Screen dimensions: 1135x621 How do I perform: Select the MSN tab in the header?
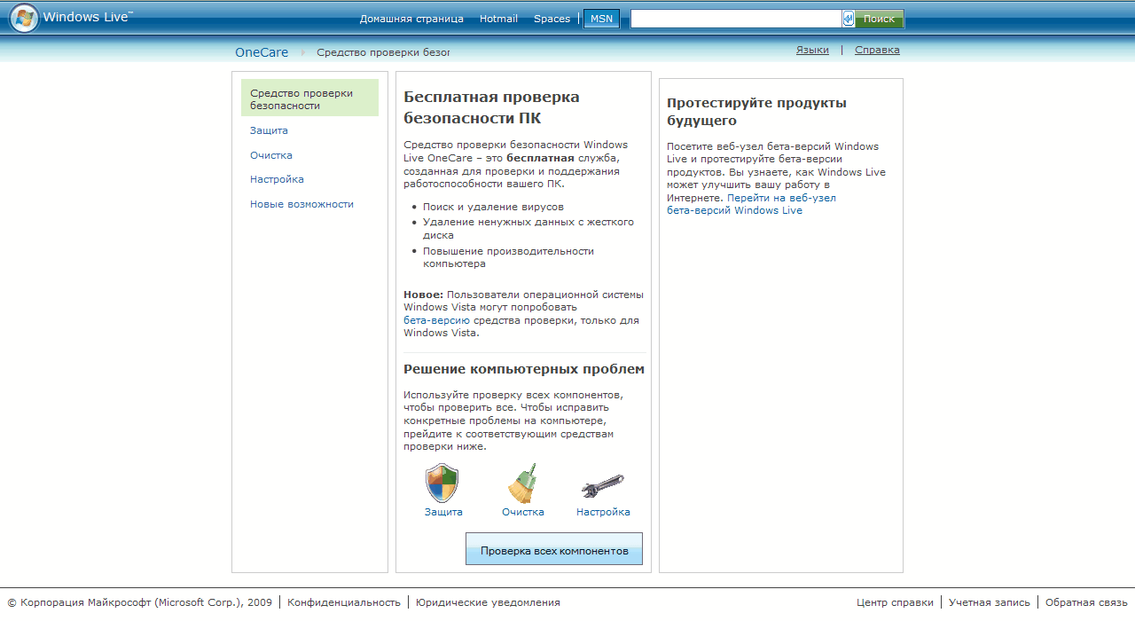[x=601, y=19]
